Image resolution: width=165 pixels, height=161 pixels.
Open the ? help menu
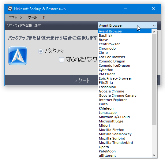coord(44,17)
